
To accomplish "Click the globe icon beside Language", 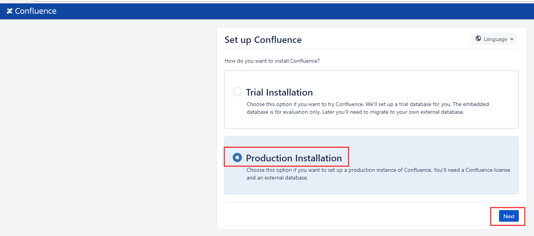I will pyautogui.click(x=478, y=39).
